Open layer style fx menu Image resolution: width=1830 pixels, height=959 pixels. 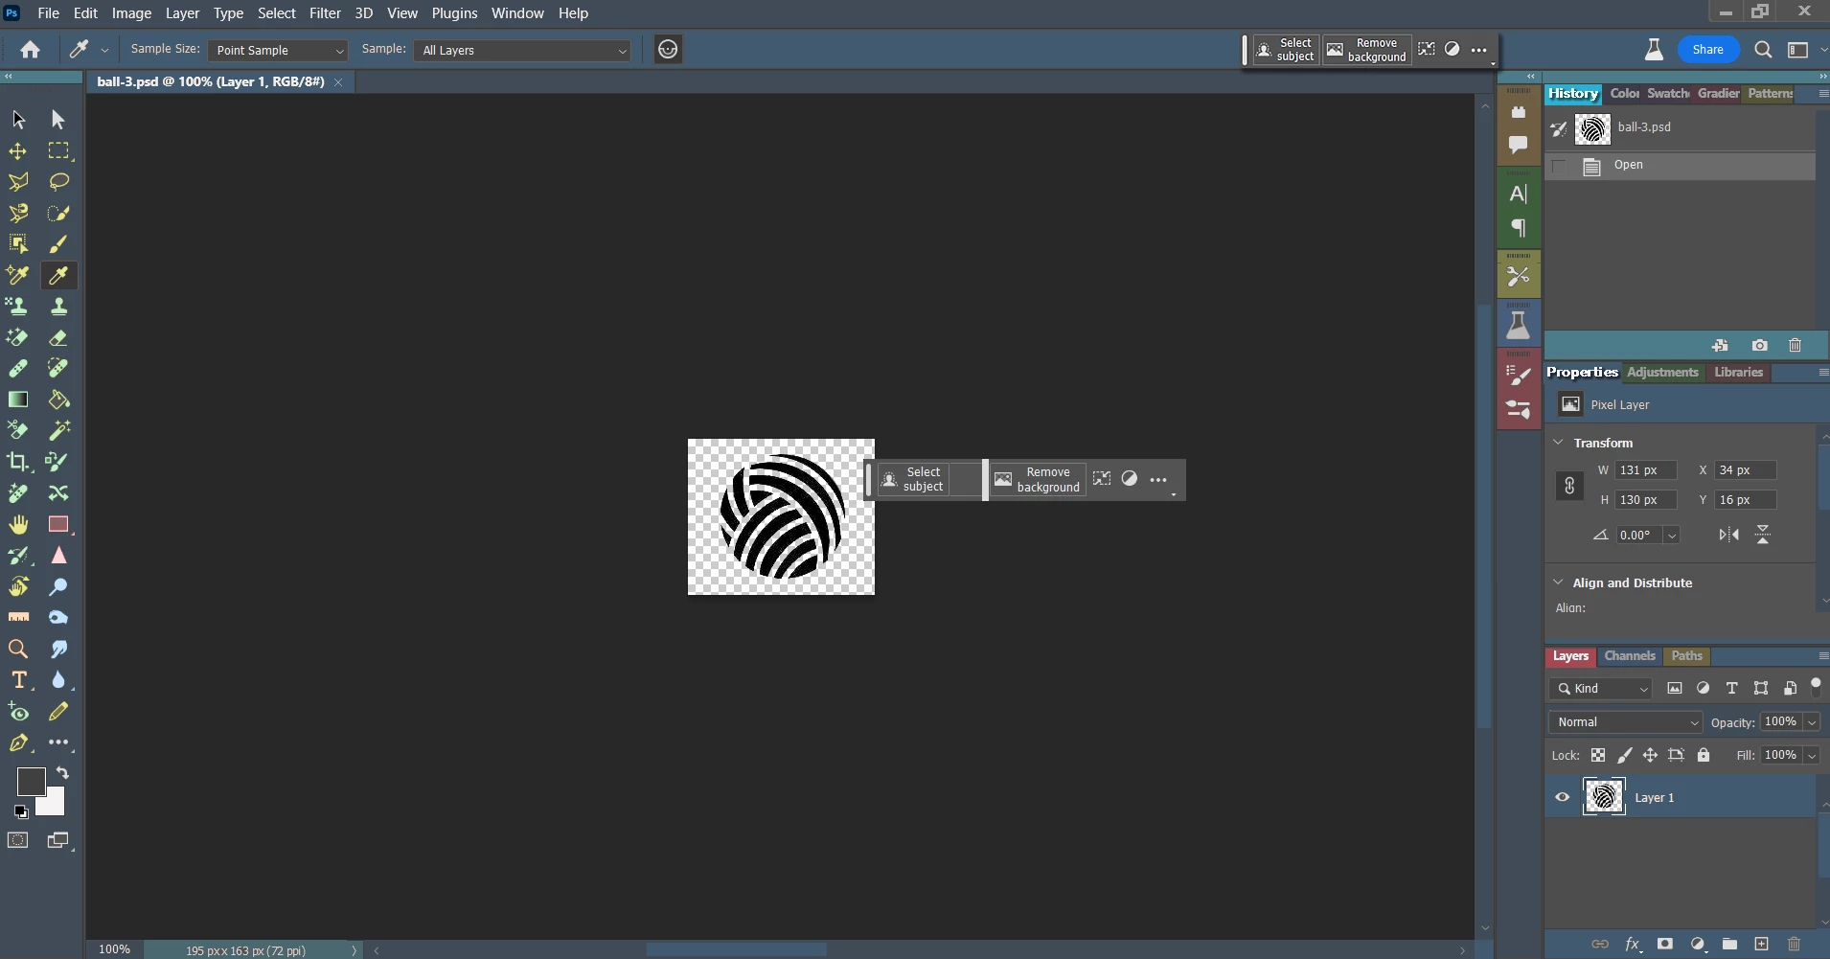tap(1633, 944)
